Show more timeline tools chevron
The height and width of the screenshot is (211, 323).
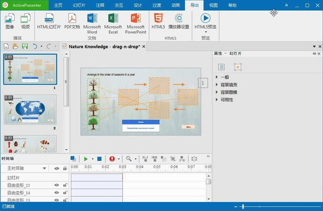click(x=208, y=157)
